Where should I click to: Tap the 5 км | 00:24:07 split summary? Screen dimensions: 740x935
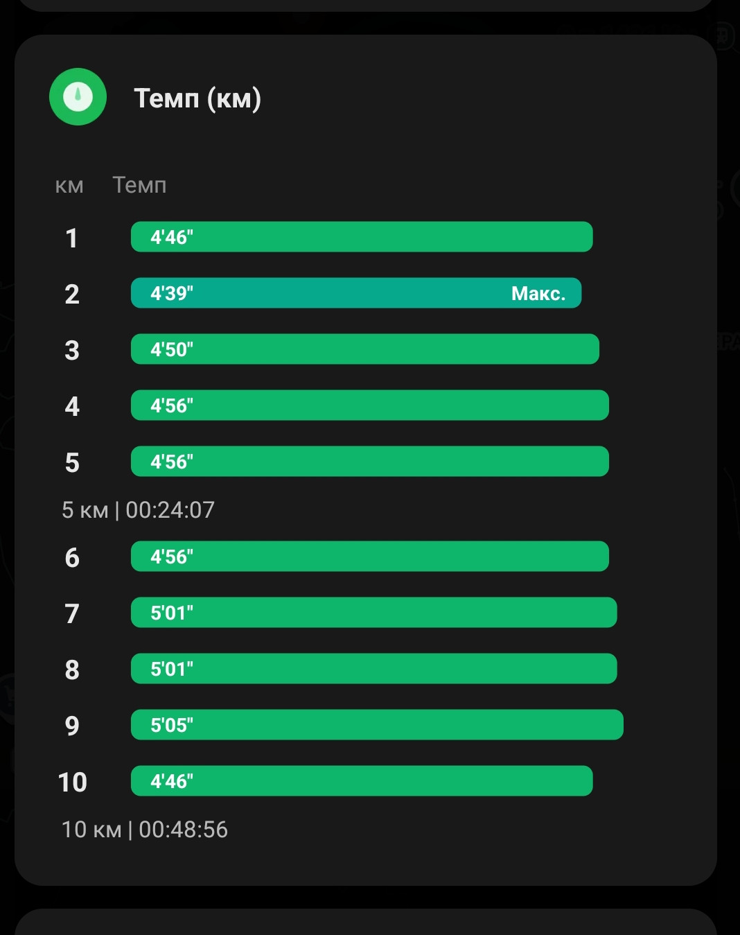click(x=138, y=510)
